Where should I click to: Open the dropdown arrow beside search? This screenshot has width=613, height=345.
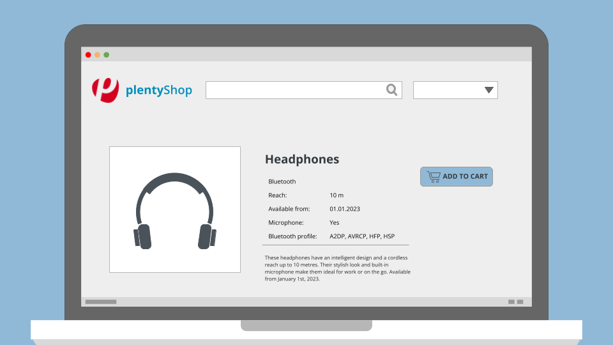[489, 90]
